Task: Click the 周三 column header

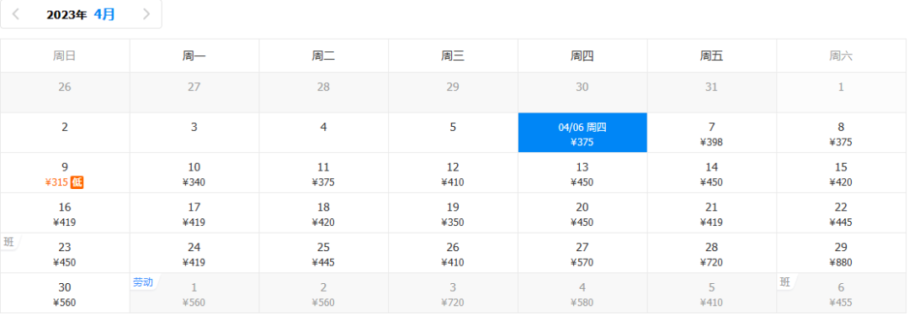Action: (x=453, y=56)
